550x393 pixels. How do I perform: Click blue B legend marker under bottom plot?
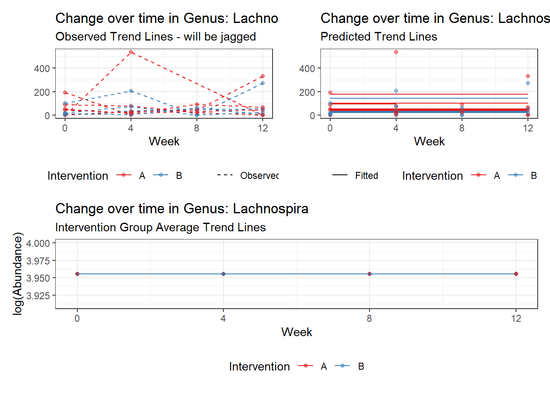342,366
